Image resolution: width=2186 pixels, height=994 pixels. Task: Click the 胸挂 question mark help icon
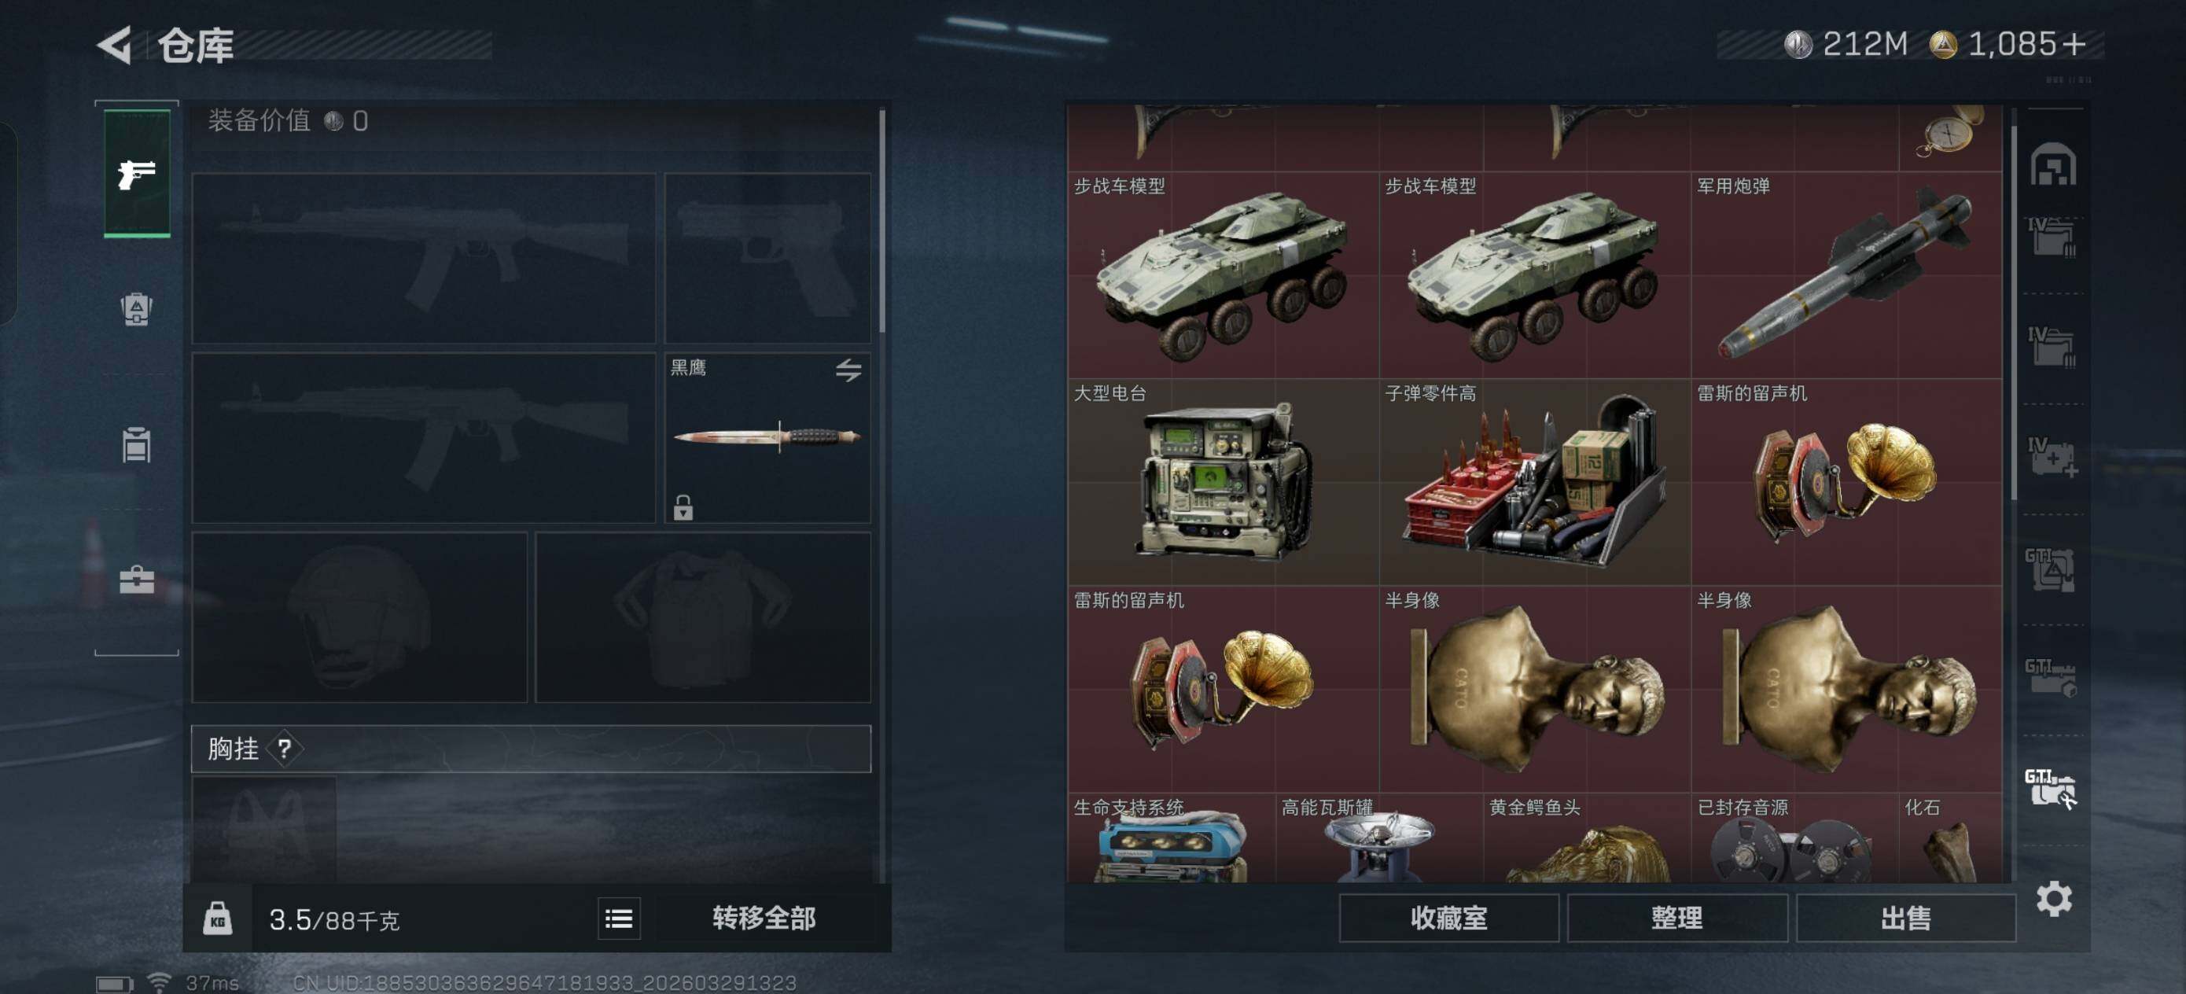pos(285,749)
